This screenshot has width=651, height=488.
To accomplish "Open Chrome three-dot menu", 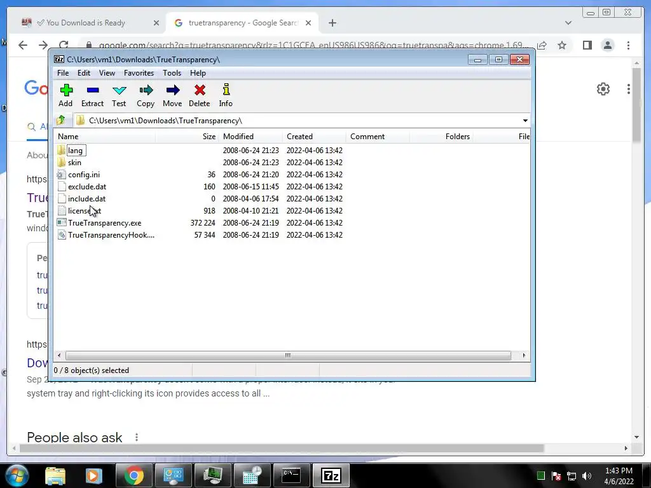I will point(628,45).
